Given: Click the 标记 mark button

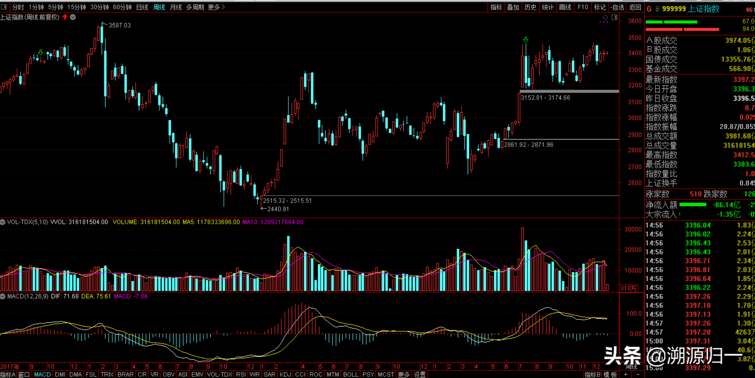Looking at the screenshot, I should point(600,7).
